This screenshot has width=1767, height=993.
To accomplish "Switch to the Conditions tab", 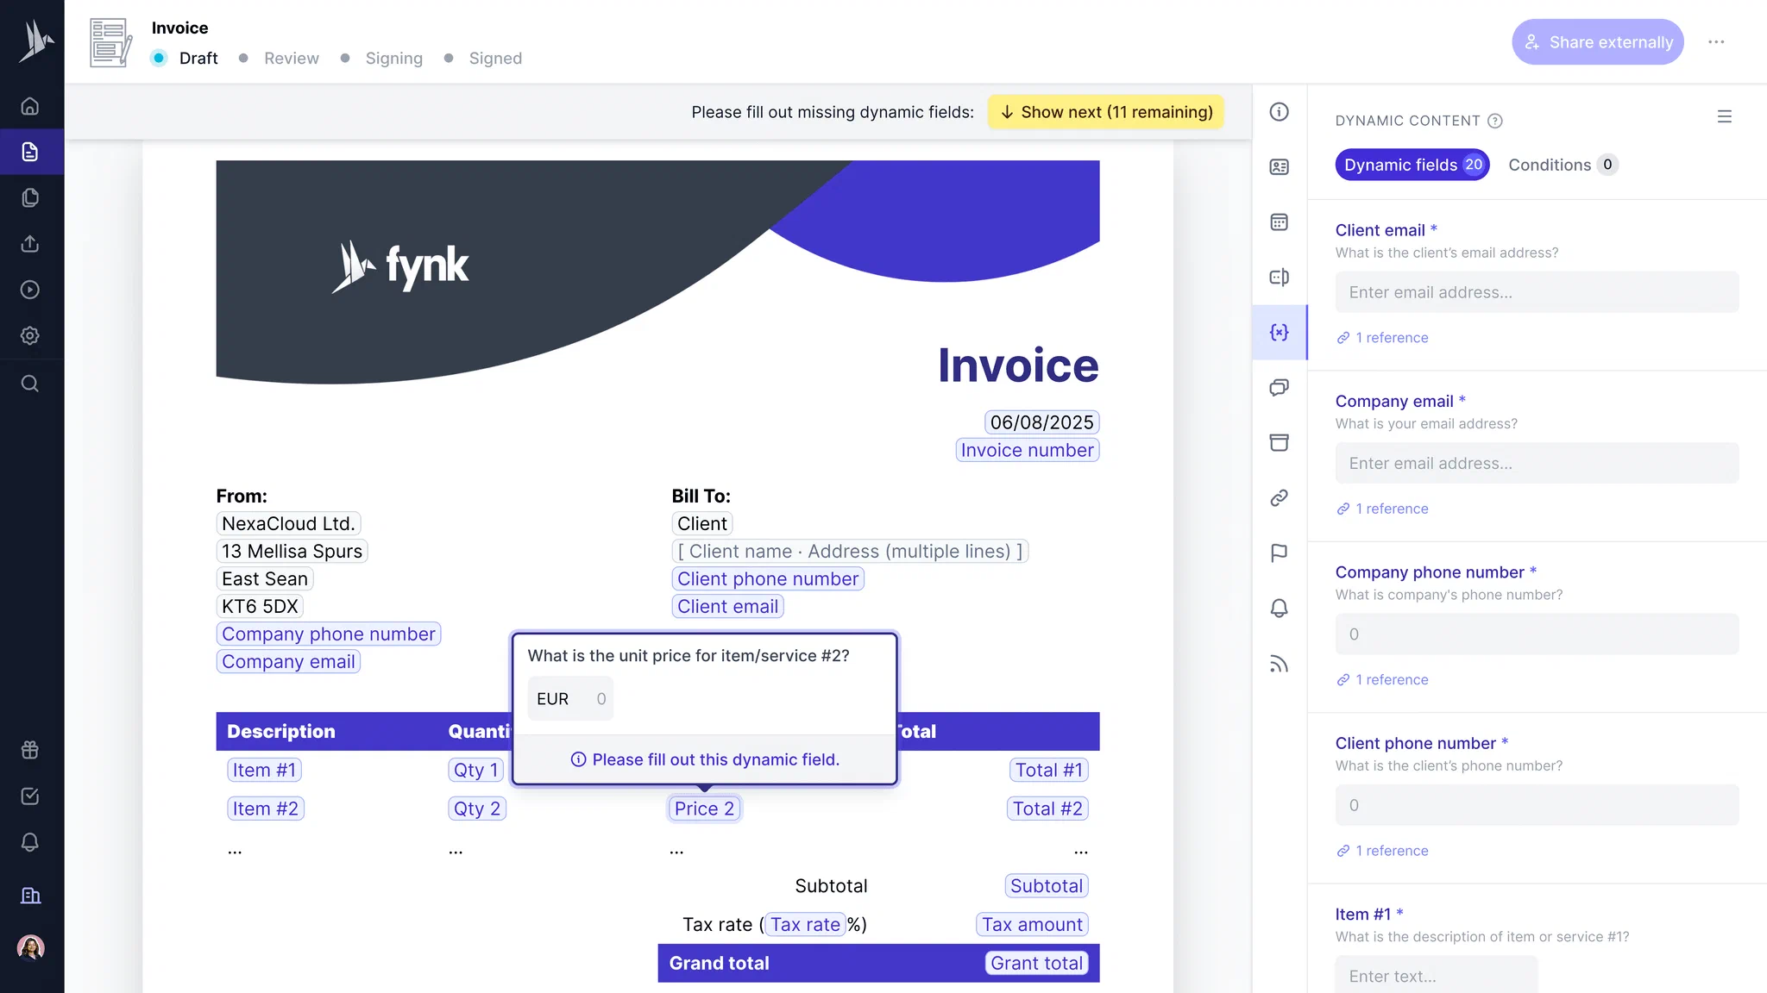I will [1563, 165].
